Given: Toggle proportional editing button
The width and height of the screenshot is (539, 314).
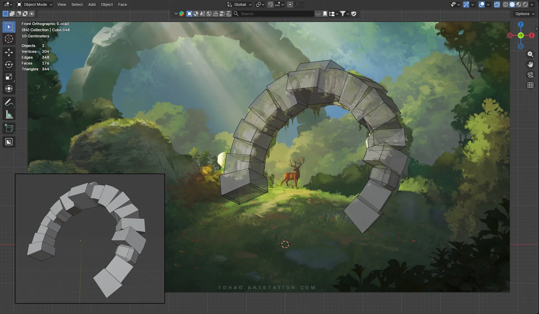Looking at the screenshot, I should (290, 4).
